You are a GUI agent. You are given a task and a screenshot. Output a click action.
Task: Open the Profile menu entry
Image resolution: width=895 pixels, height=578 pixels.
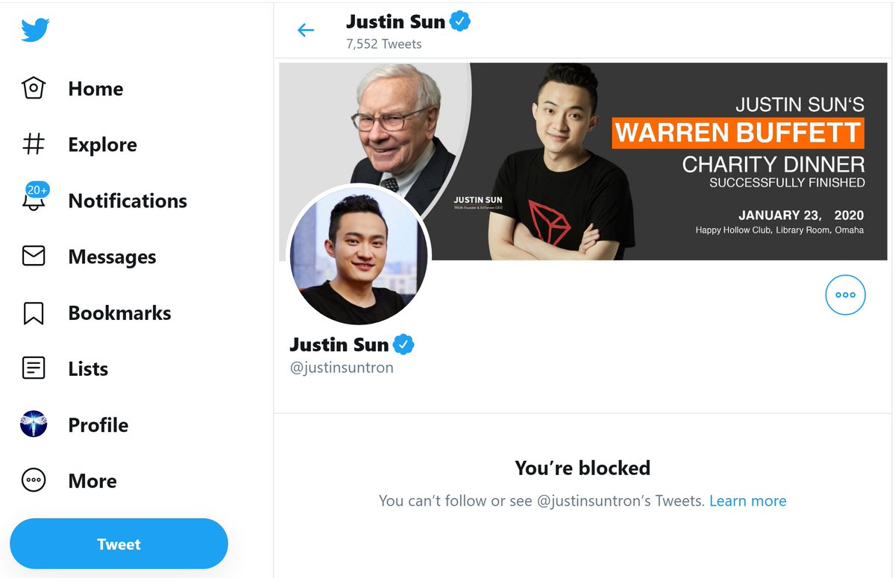(98, 425)
